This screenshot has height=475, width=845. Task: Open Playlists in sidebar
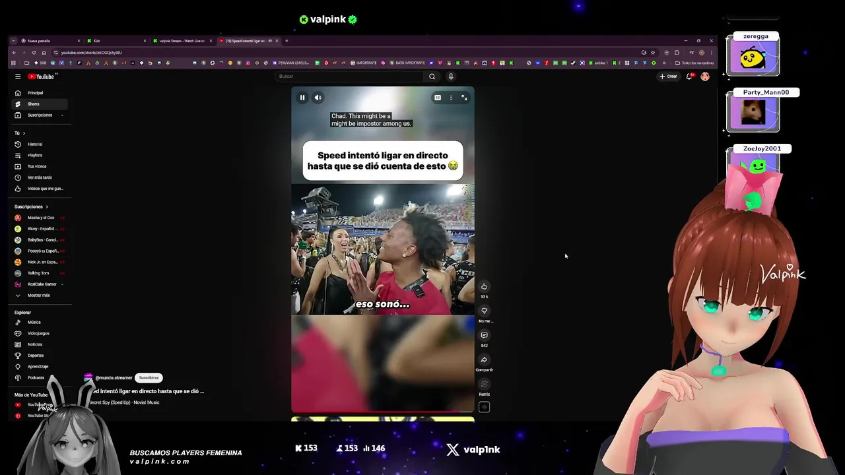coord(40,156)
